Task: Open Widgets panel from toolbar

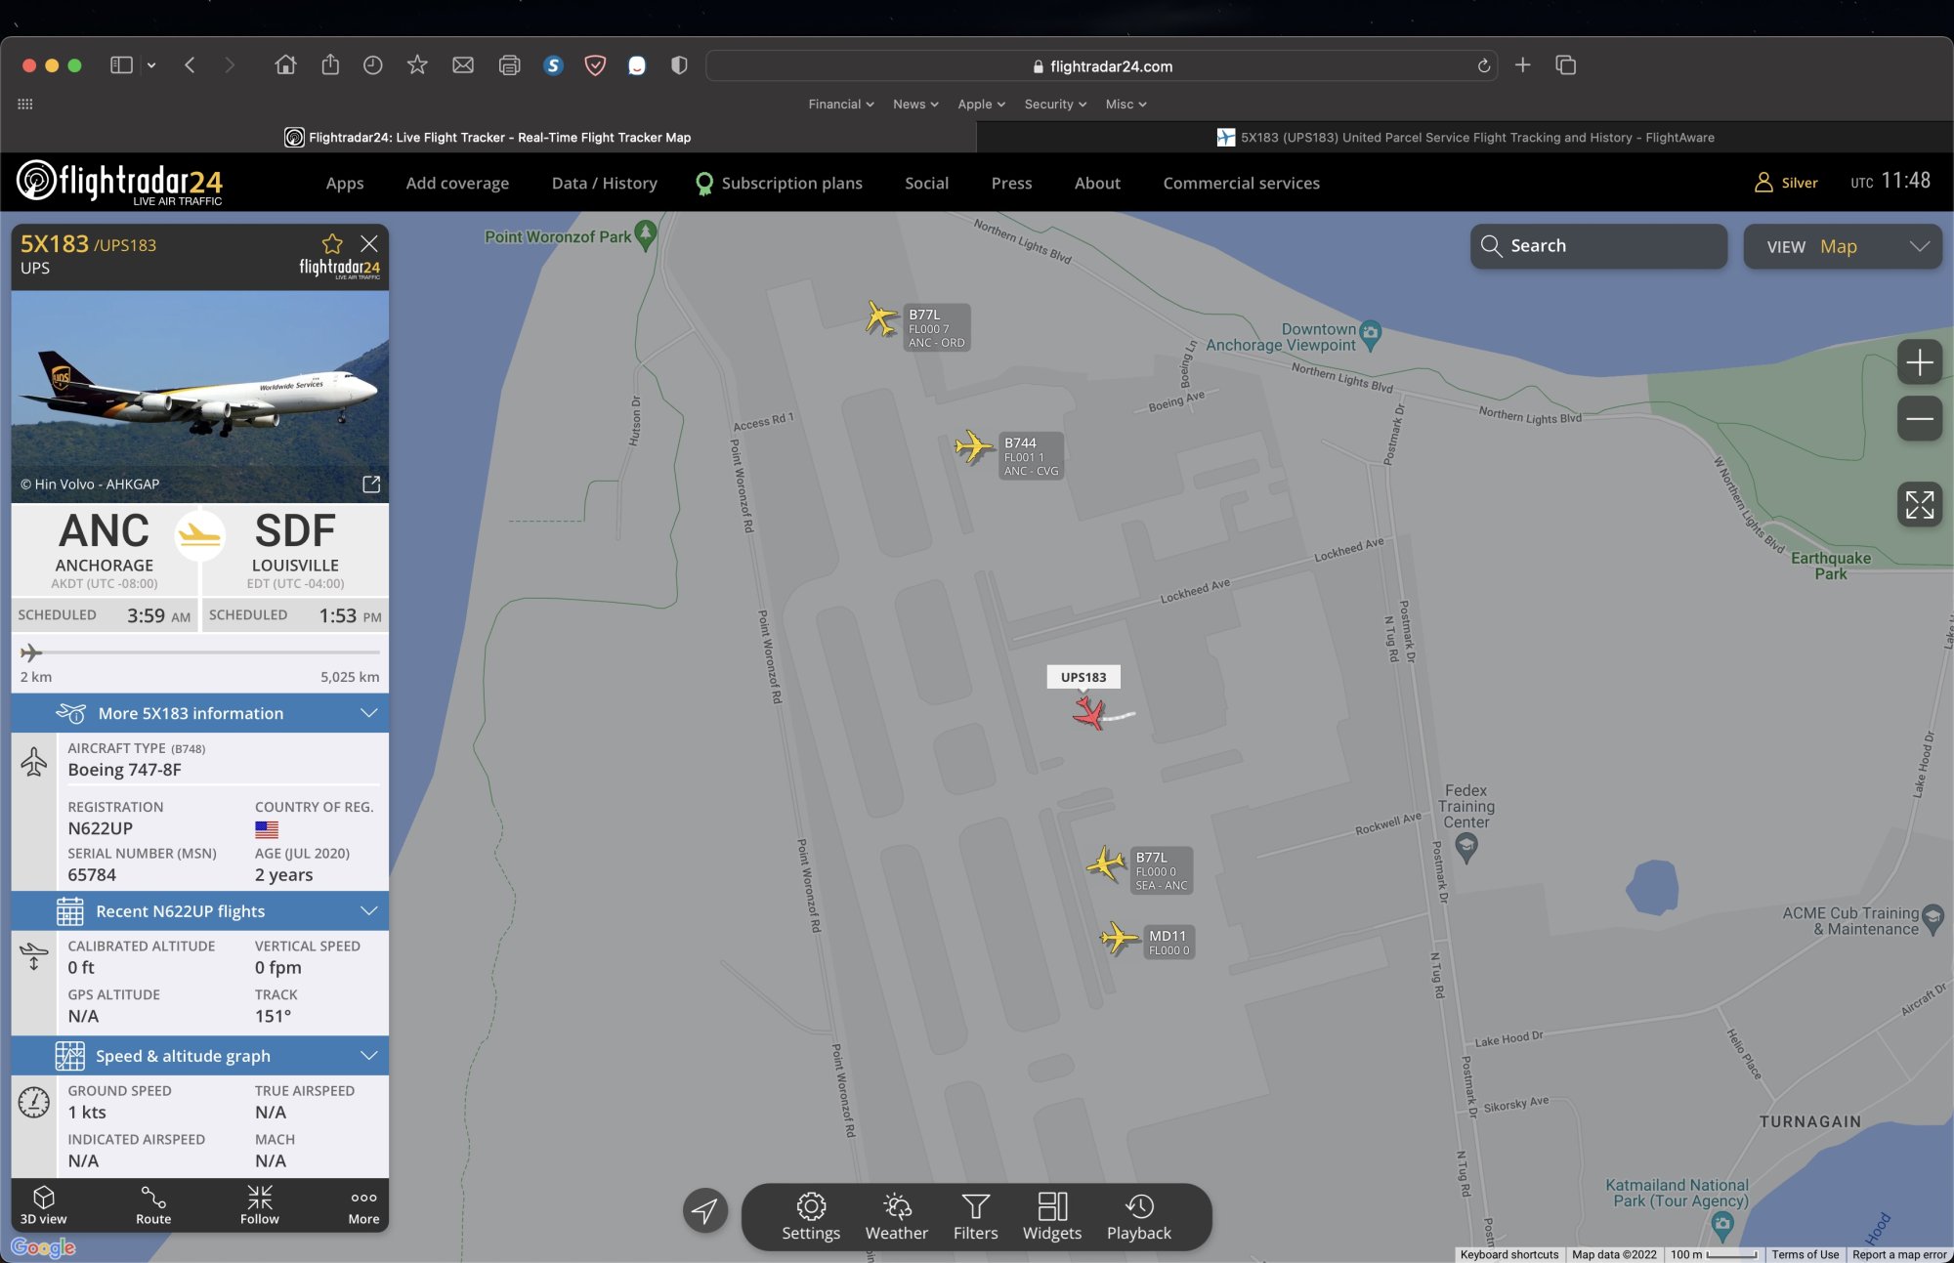Action: click(1051, 1216)
